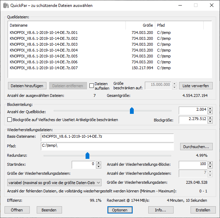This screenshot has width=220, height=218.
Task: Select file KNOPPIX_V8.6.1-2019-10-14-DE.7z.004
Action: [x=44, y=50]
